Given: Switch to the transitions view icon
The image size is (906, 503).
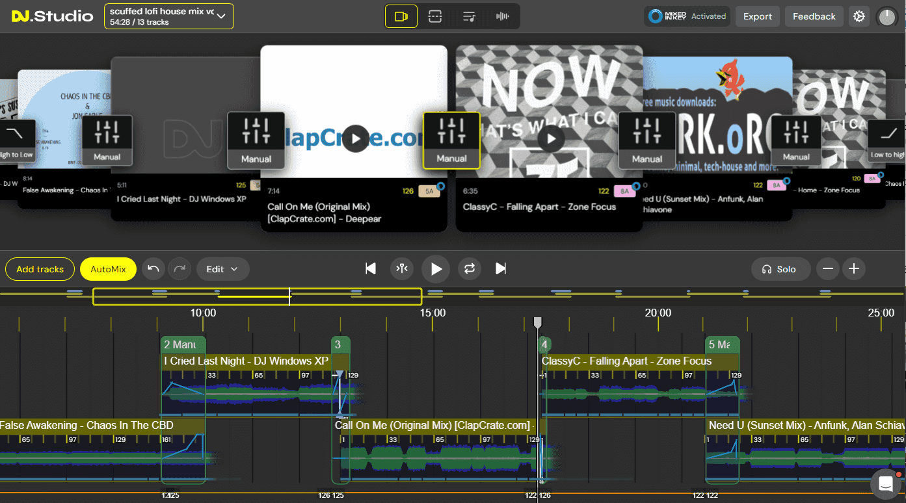Looking at the screenshot, I should tap(434, 16).
